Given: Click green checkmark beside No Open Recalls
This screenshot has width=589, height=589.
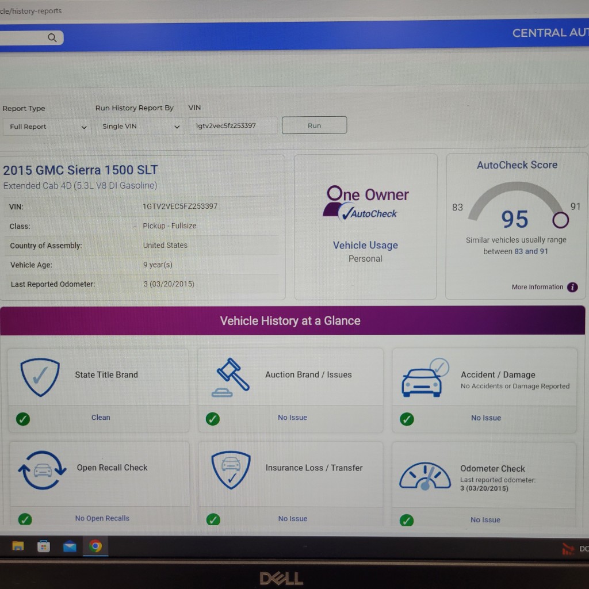Looking at the screenshot, I should coord(25,519).
